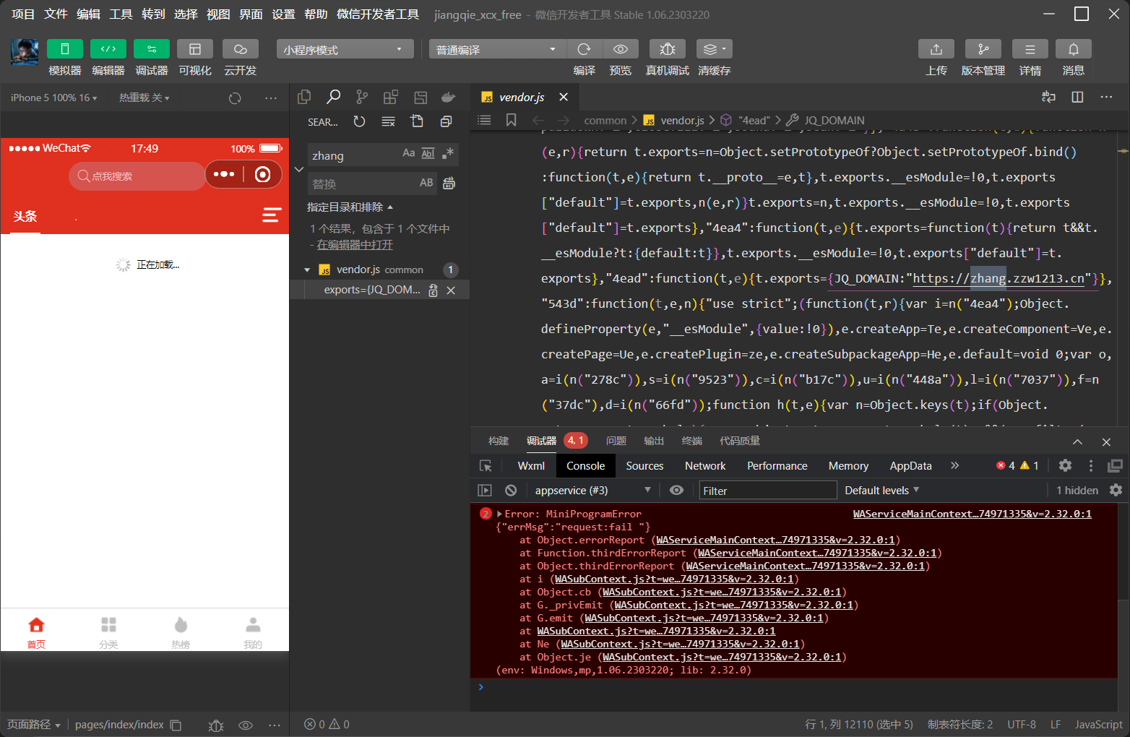Toggle the simulator (模拟器) panel
The height and width of the screenshot is (737, 1130).
(x=64, y=49)
